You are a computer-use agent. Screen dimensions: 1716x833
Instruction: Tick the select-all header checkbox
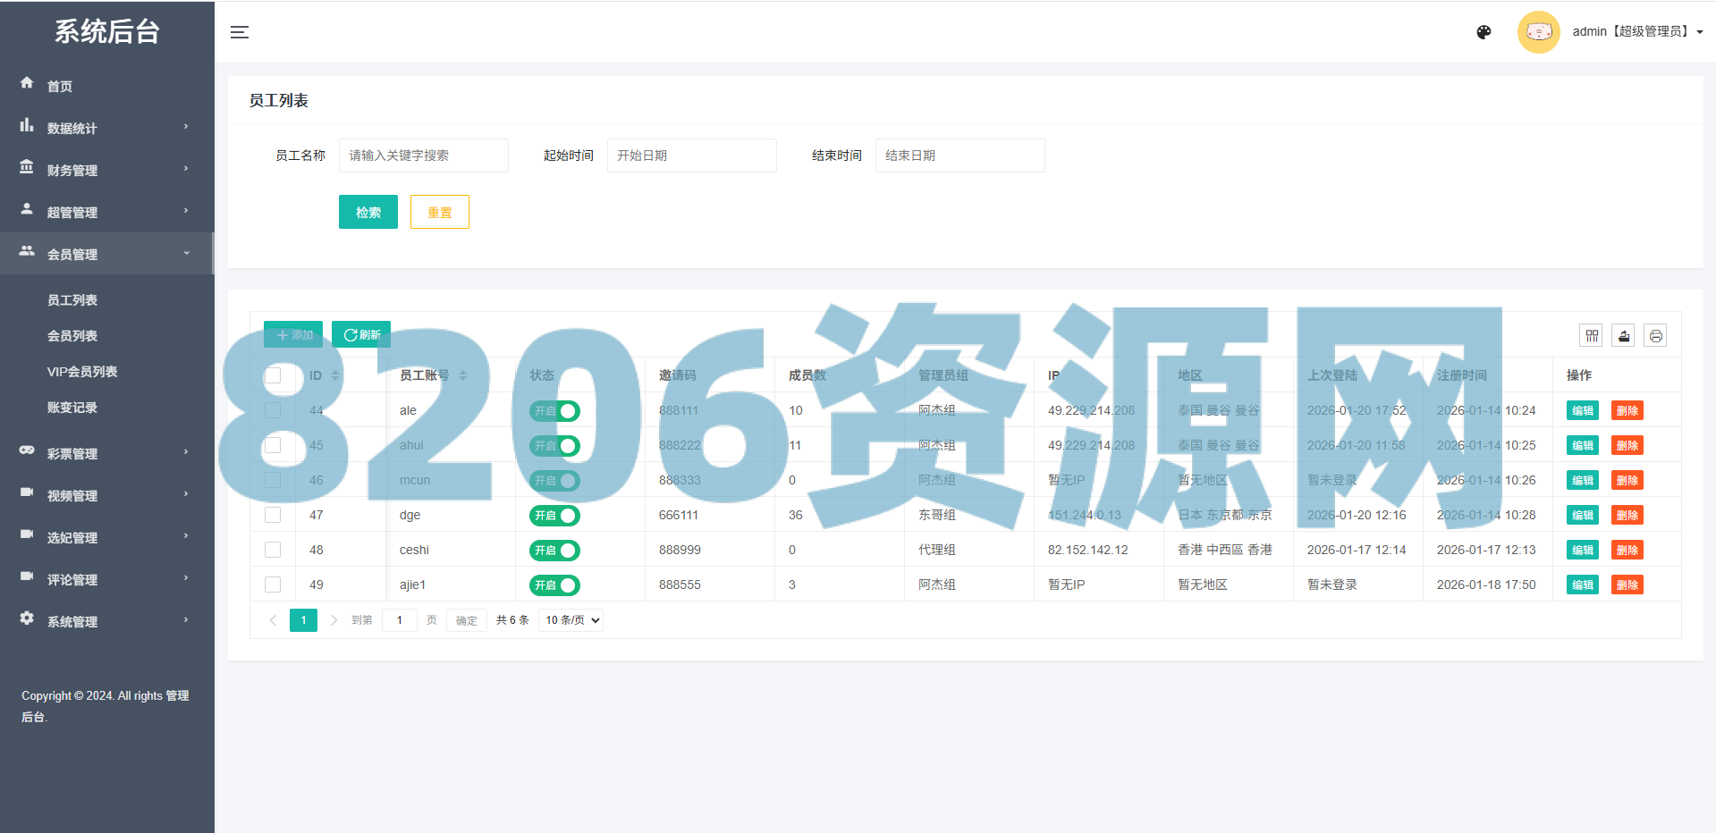point(273,375)
